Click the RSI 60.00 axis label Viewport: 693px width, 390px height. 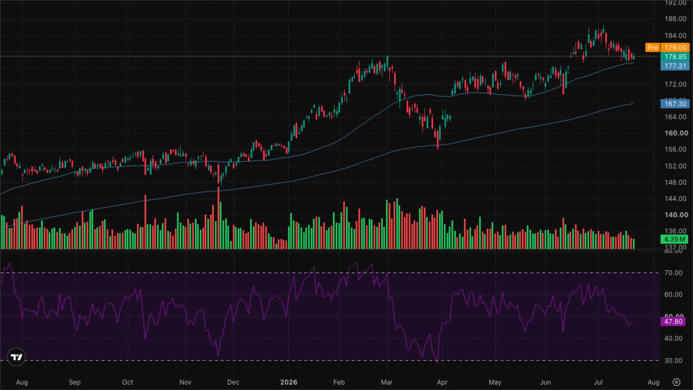pos(673,294)
